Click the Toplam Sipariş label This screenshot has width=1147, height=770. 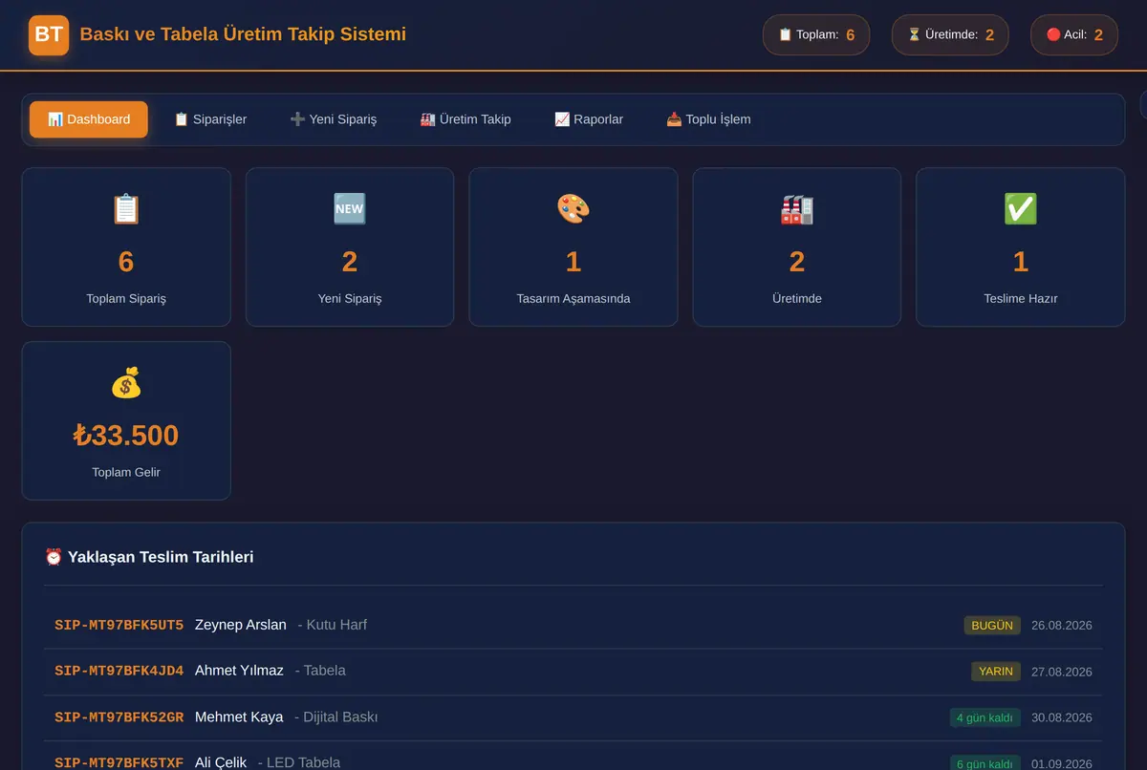126,298
